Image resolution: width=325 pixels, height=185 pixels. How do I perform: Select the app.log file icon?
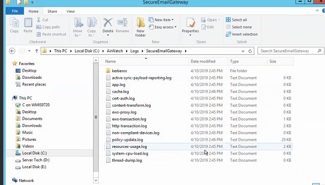pos(108,84)
